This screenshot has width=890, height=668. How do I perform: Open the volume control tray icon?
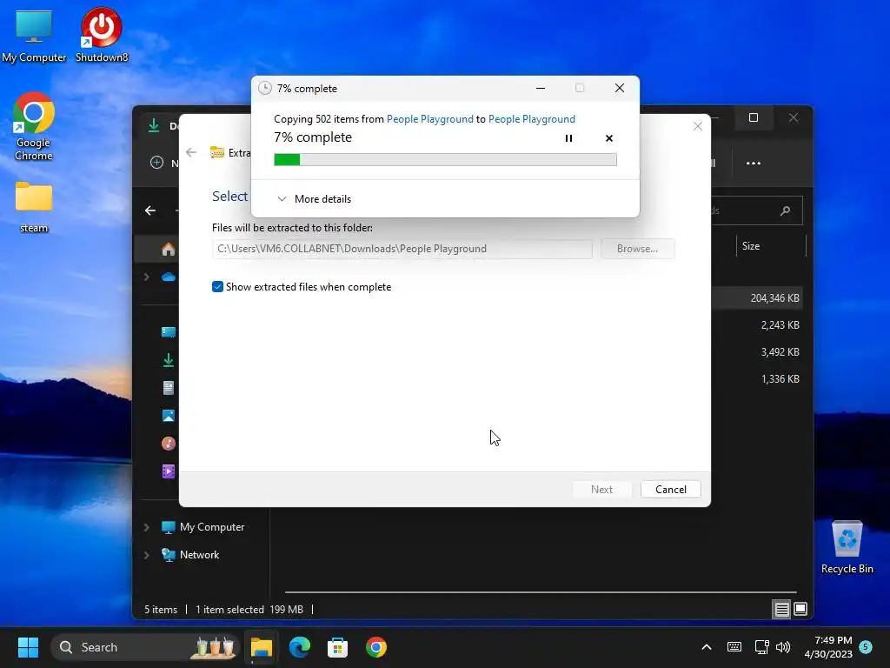(x=783, y=647)
